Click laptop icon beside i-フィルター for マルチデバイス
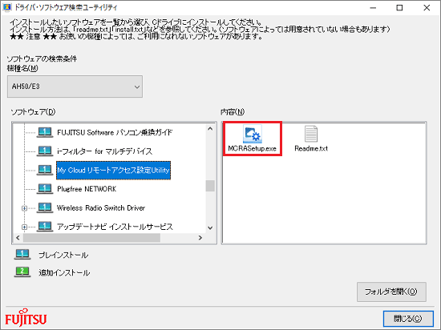This screenshot has height=330, width=441. pyautogui.click(x=45, y=151)
